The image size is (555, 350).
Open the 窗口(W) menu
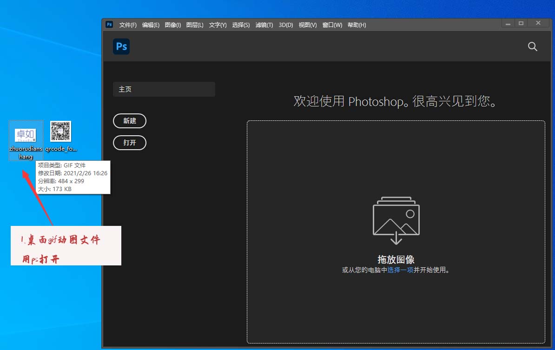pos(332,25)
